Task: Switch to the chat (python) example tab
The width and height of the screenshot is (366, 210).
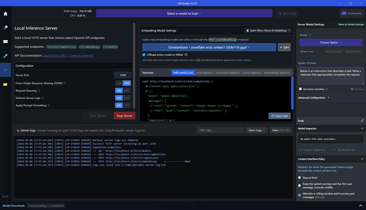Action: pyautogui.click(x=204, y=73)
